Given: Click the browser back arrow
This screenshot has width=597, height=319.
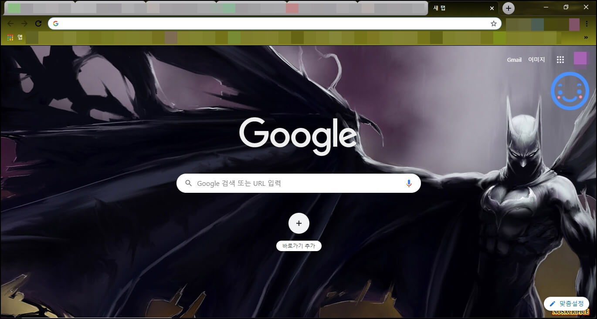Looking at the screenshot, I should [10, 24].
